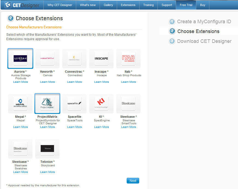Viewport: 238px width, 189px height.
Task: Toggle the ProjectMatrix extension tile
Action: (x=47, y=104)
